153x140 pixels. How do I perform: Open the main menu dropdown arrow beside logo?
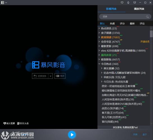pyautogui.click(x=6, y=3)
